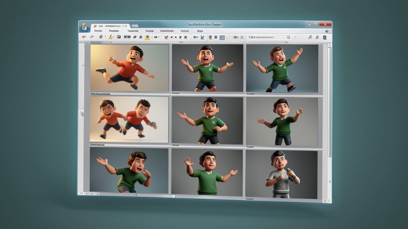The image size is (408, 229).
Task: Click the magnifier icon in search box
Action: click(x=288, y=37)
